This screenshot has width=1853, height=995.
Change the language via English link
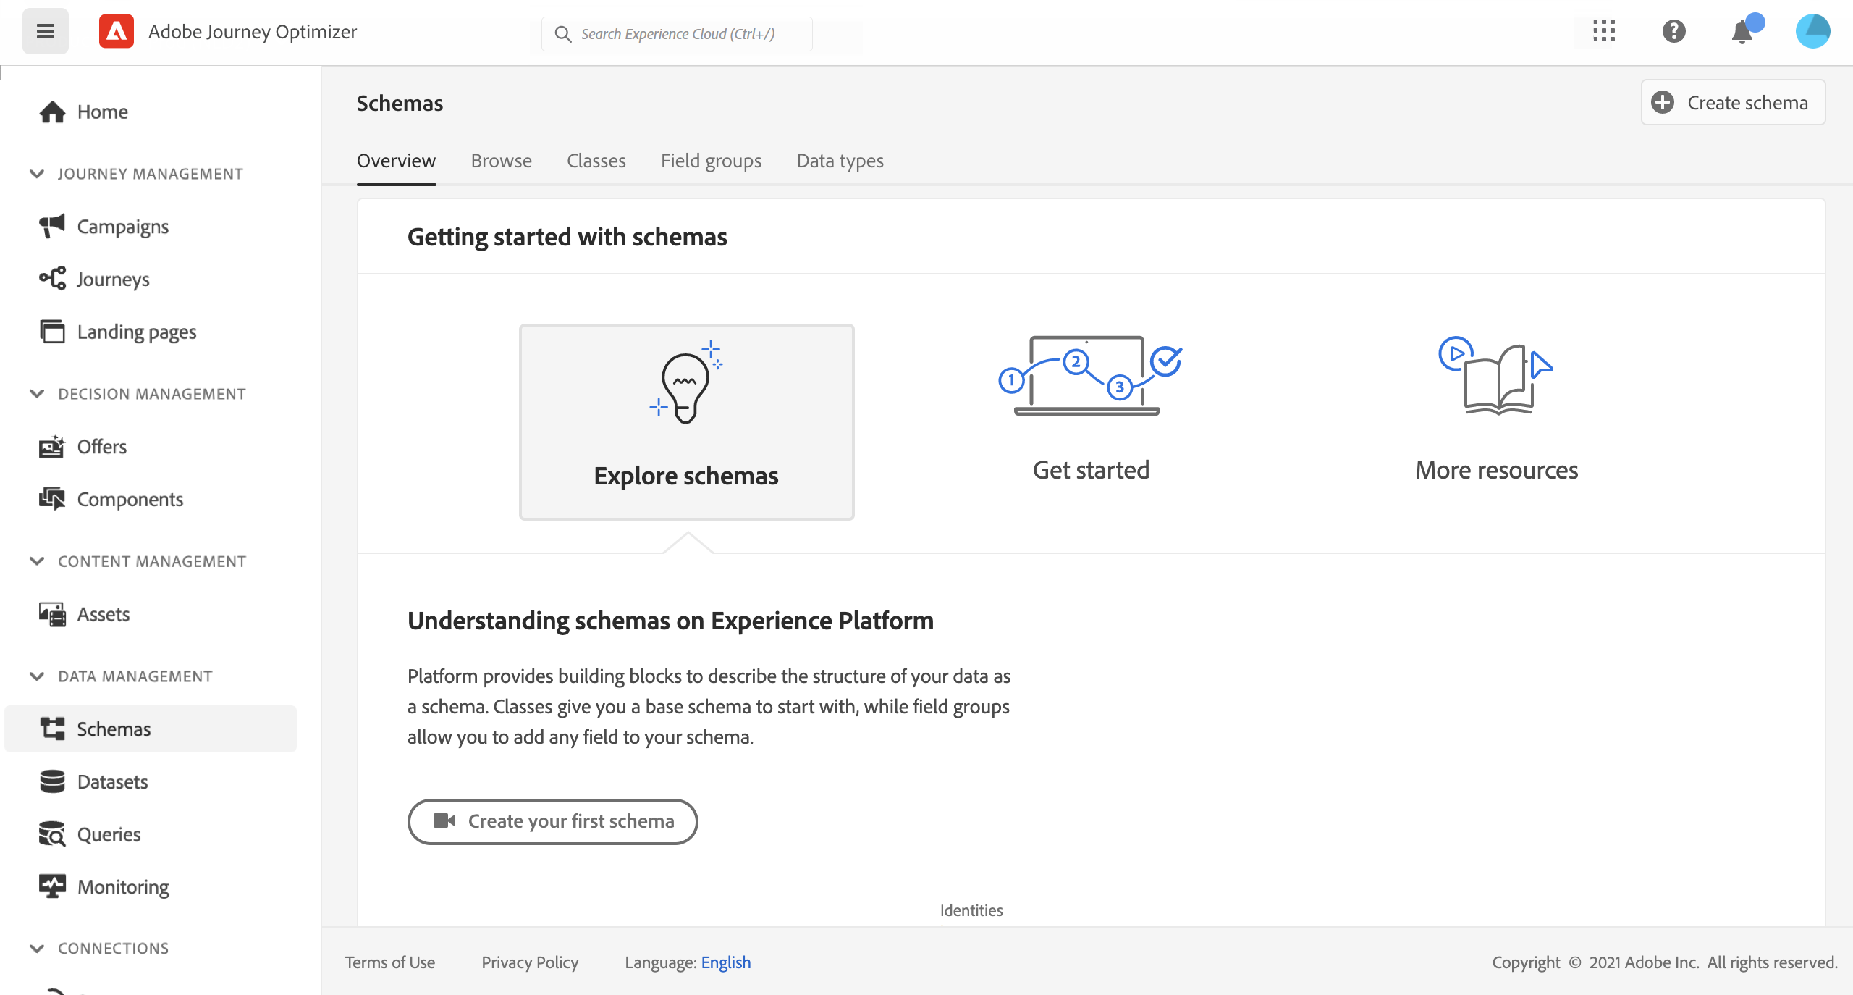point(725,962)
